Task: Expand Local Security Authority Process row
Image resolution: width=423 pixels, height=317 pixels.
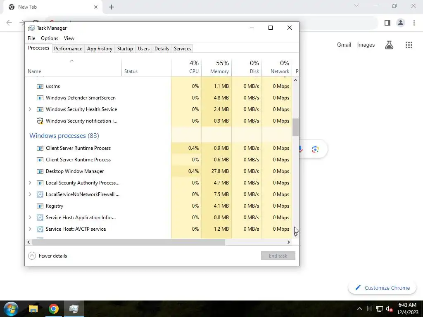Action: click(30, 183)
